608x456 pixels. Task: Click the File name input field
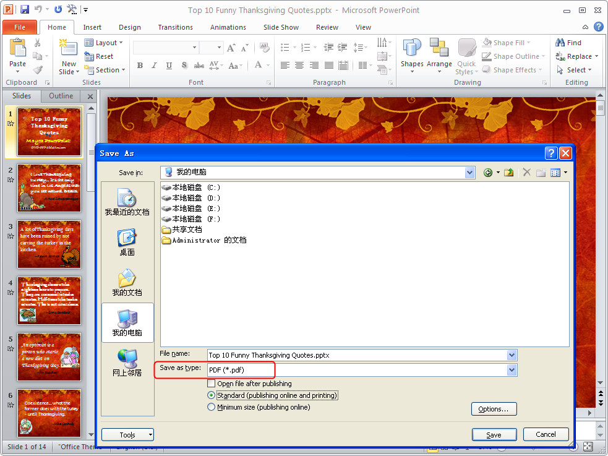[357, 355]
